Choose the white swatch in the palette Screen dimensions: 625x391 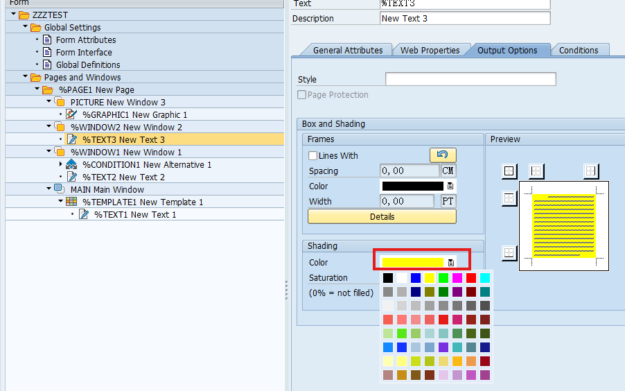coord(402,278)
